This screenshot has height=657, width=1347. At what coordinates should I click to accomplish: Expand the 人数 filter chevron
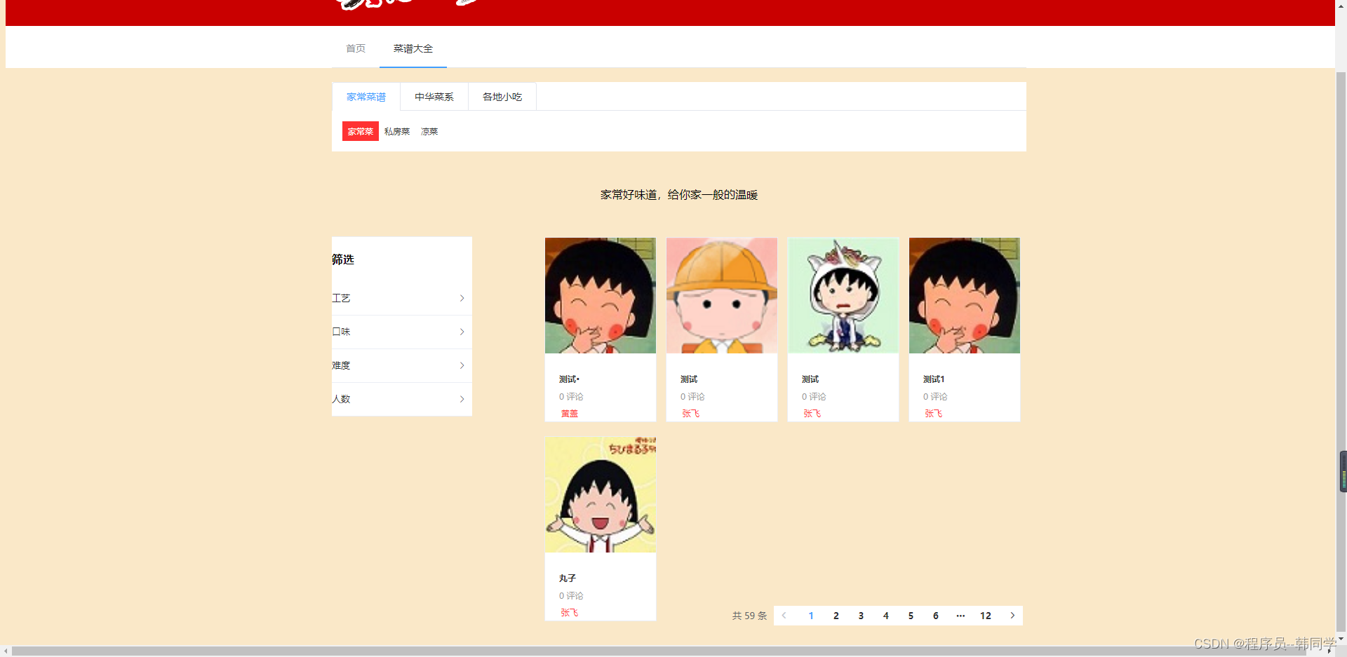462,399
